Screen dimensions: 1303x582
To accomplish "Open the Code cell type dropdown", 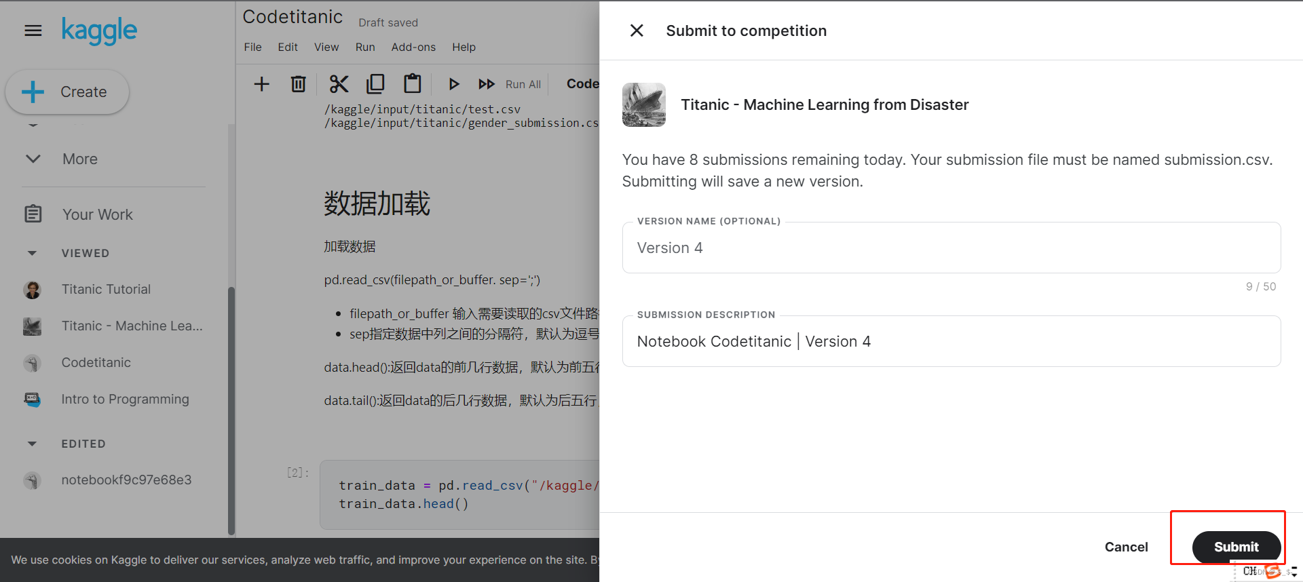I will pyautogui.click(x=582, y=83).
